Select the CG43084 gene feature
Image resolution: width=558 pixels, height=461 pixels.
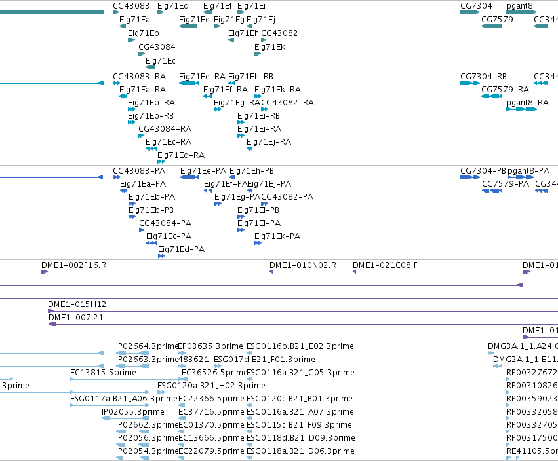click(x=142, y=54)
